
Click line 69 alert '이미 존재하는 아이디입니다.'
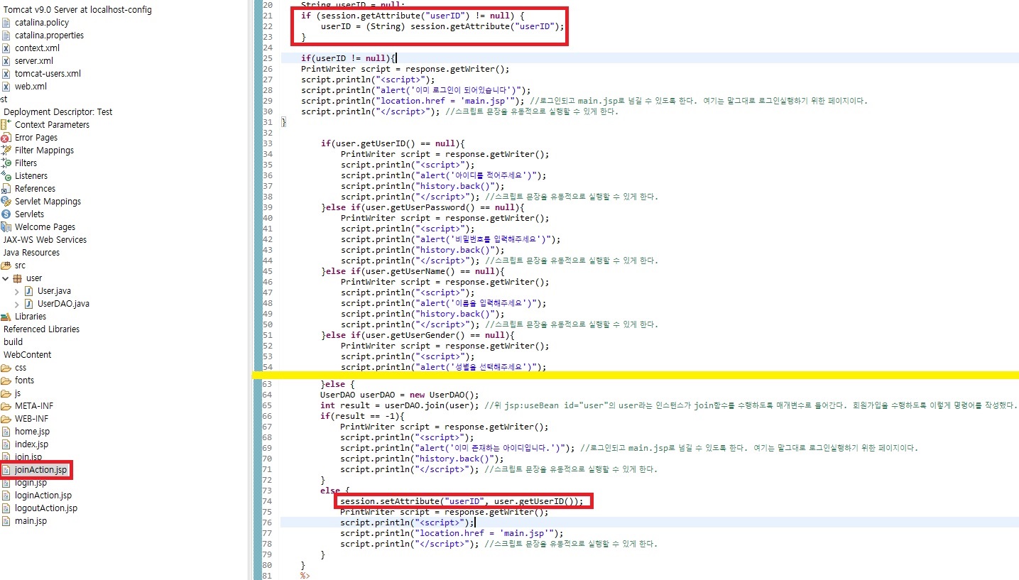pyautogui.click(x=458, y=448)
